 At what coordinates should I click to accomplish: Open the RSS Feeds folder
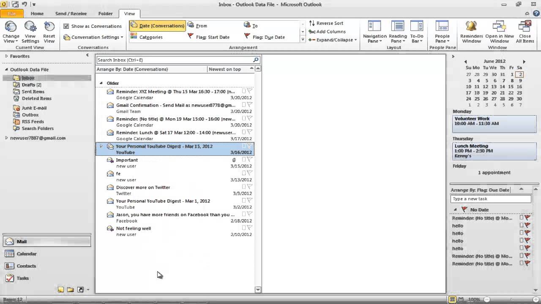pyautogui.click(x=33, y=122)
